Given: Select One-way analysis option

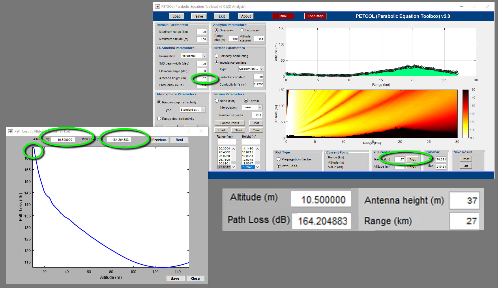Looking at the screenshot, I should (216, 30).
